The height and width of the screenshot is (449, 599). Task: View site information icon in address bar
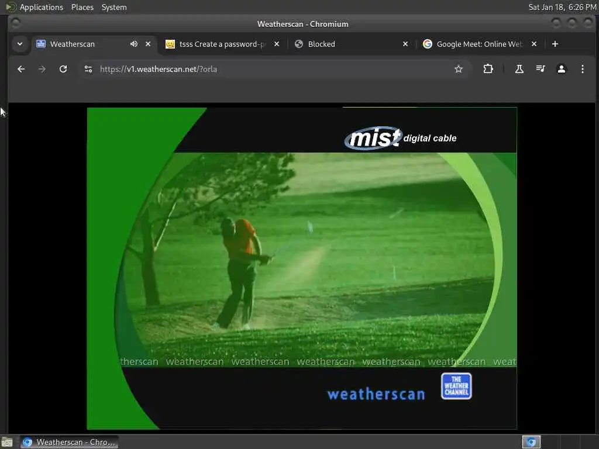pos(88,69)
